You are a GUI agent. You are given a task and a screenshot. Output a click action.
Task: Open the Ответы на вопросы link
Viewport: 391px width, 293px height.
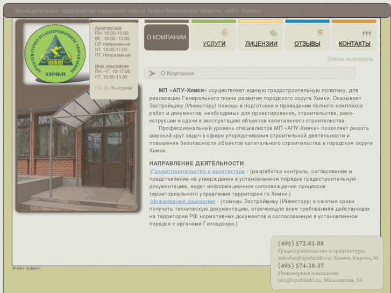click(350, 59)
